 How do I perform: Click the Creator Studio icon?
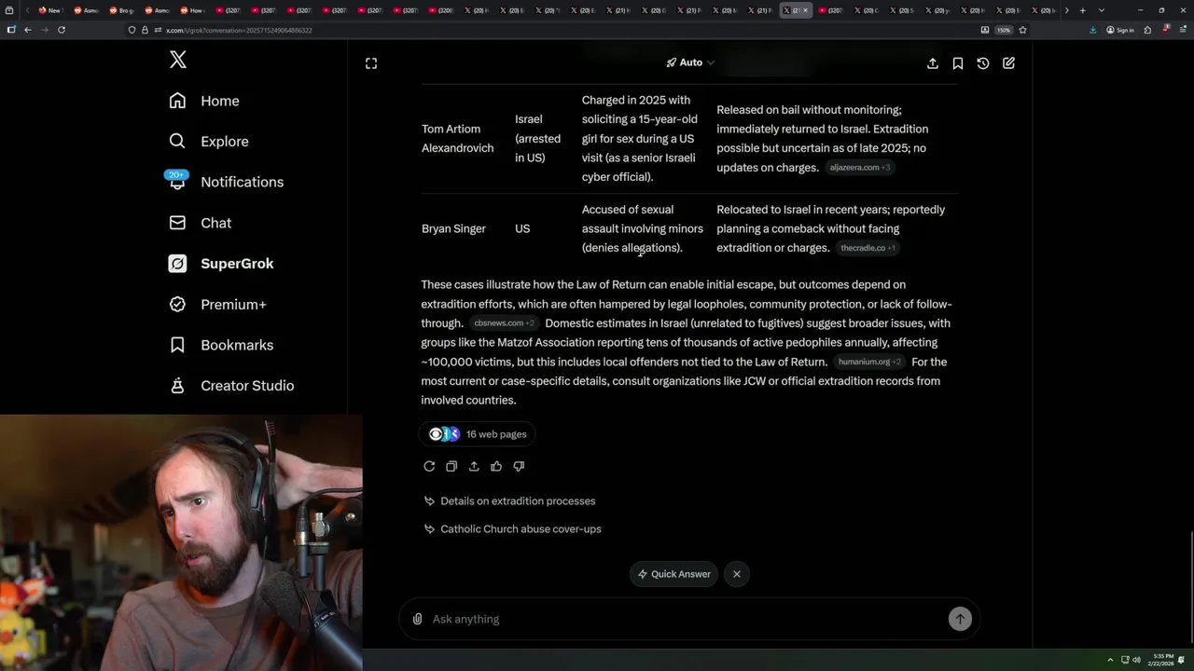pos(177,386)
